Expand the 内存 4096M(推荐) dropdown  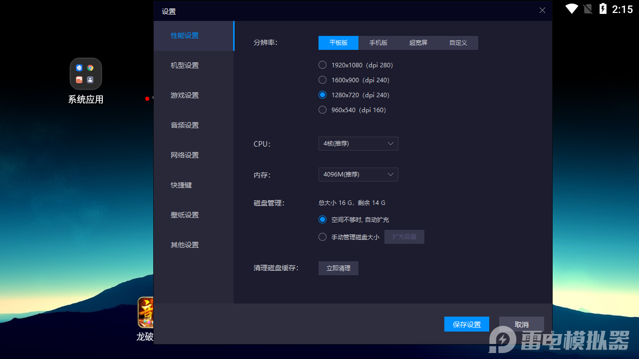click(358, 175)
